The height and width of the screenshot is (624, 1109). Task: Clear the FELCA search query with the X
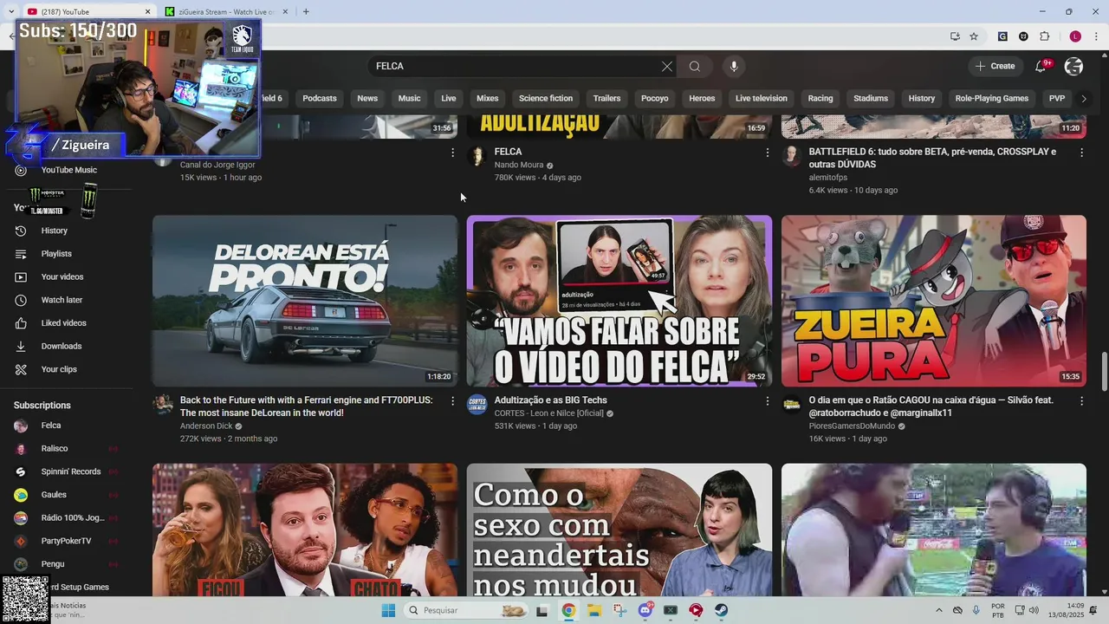click(x=667, y=66)
